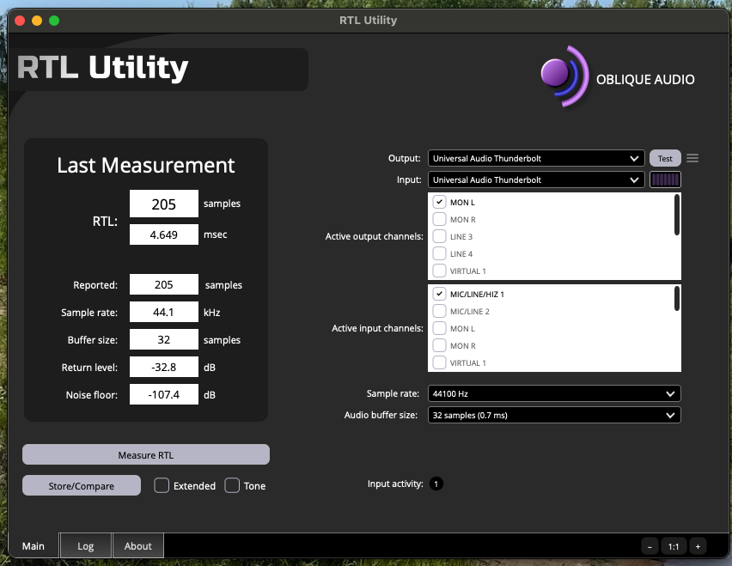Close the RTL Utility window
The height and width of the screenshot is (566, 732).
(20, 21)
